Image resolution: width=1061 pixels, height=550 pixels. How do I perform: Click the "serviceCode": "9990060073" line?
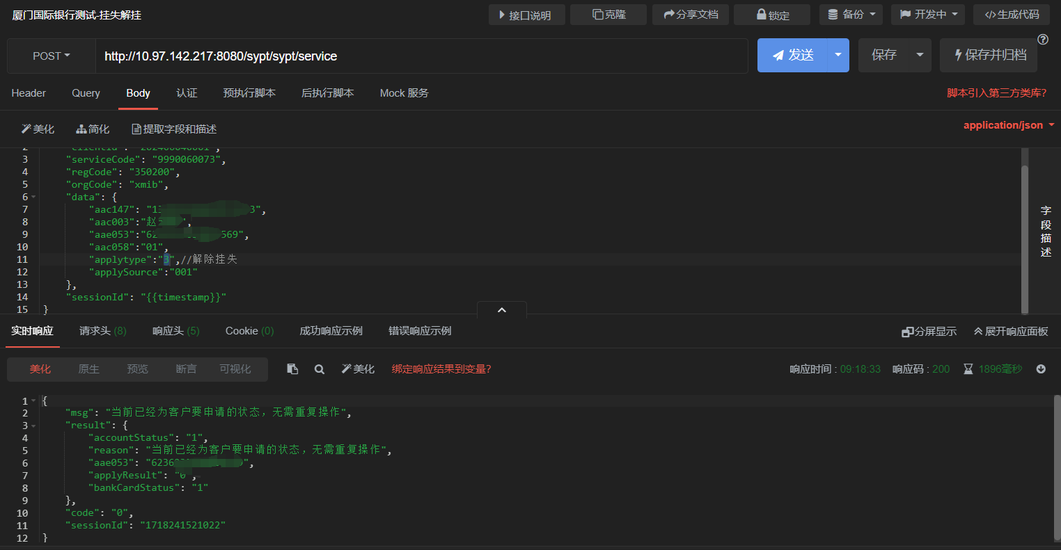(146, 159)
